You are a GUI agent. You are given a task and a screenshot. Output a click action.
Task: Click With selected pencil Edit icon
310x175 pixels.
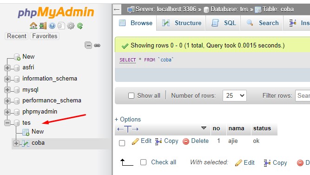pos(238,163)
